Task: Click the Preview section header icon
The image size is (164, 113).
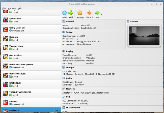Action: [x=128, y=21]
